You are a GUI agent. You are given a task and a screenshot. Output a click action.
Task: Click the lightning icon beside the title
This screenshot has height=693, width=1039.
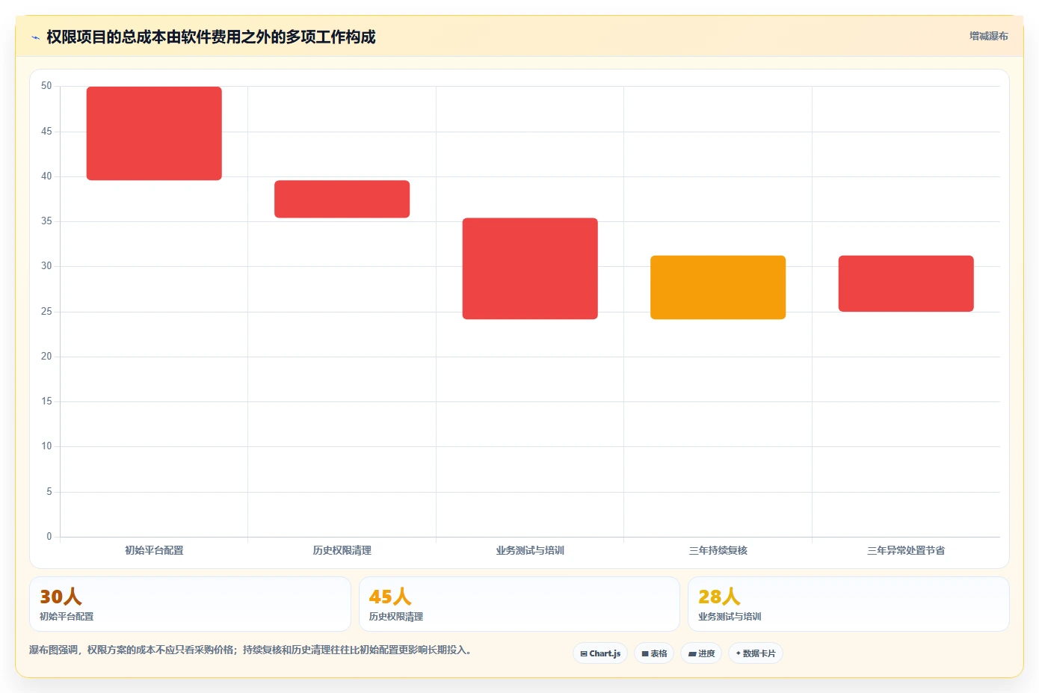pyautogui.click(x=35, y=37)
